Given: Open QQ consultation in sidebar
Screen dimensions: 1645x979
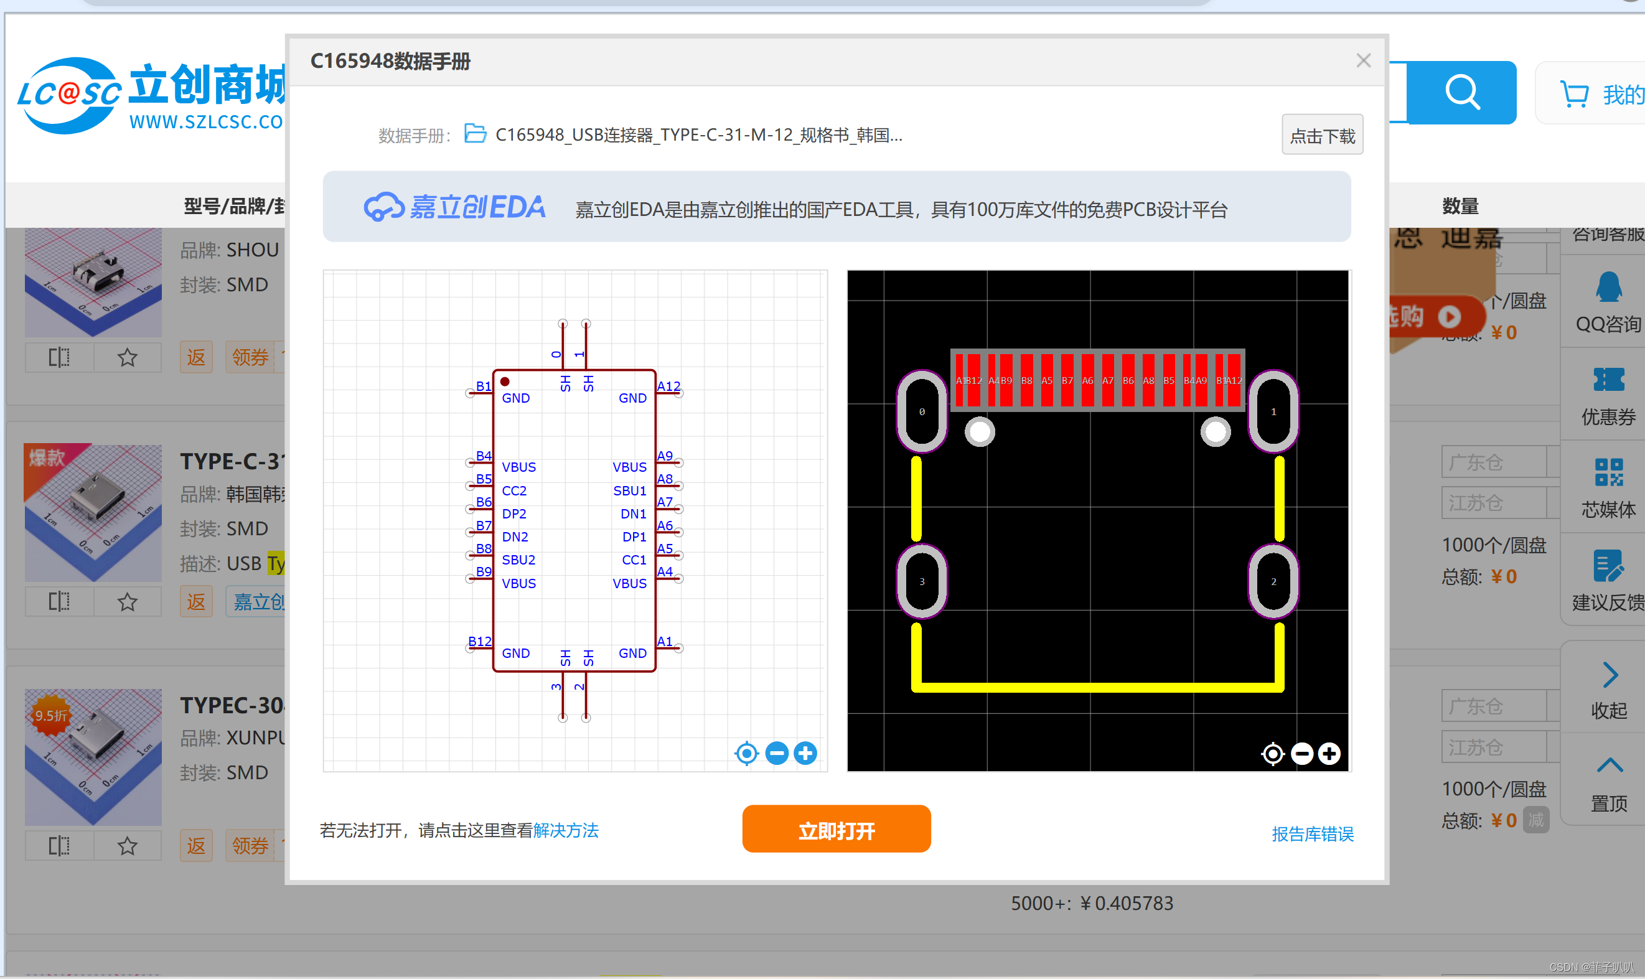Looking at the screenshot, I should coord(1608,303).
